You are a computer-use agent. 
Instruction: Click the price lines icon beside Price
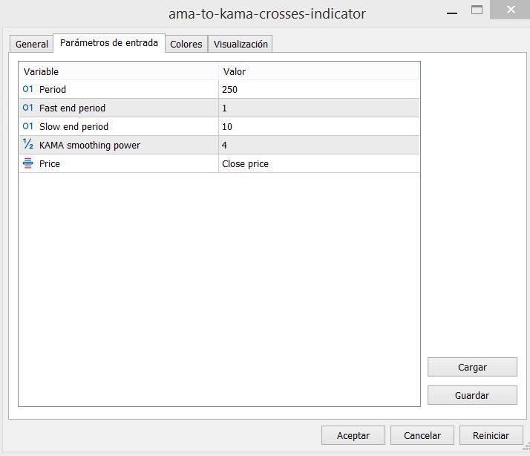tap(27, 163)
